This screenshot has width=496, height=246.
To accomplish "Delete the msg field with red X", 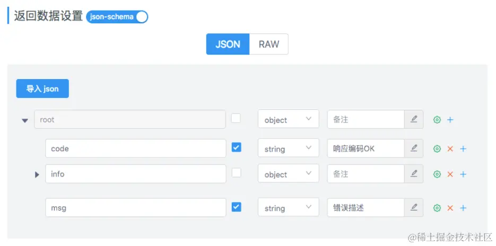I will click(x=450, y=208).
